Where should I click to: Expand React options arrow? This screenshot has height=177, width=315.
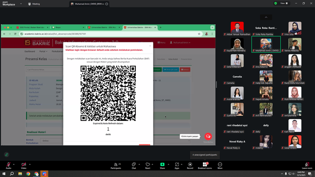[x=152, y=164]
